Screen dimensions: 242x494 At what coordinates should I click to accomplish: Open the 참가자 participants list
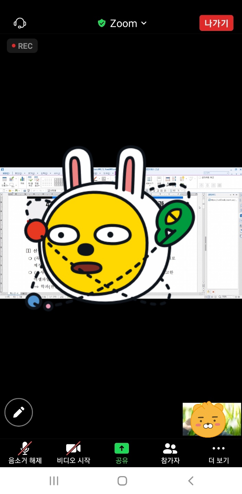click(x=170, y=453)
